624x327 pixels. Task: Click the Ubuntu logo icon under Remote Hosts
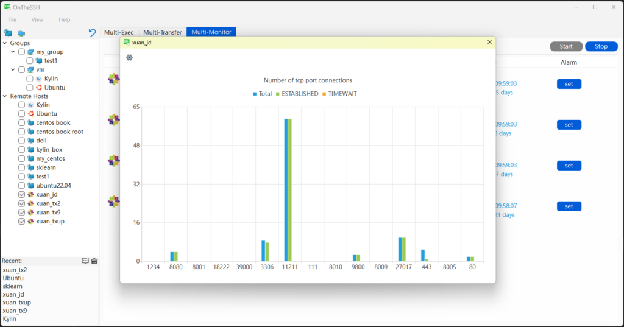tap(30, 114)
